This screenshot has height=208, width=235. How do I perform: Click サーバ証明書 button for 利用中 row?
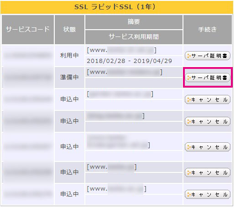coord(208,56)
